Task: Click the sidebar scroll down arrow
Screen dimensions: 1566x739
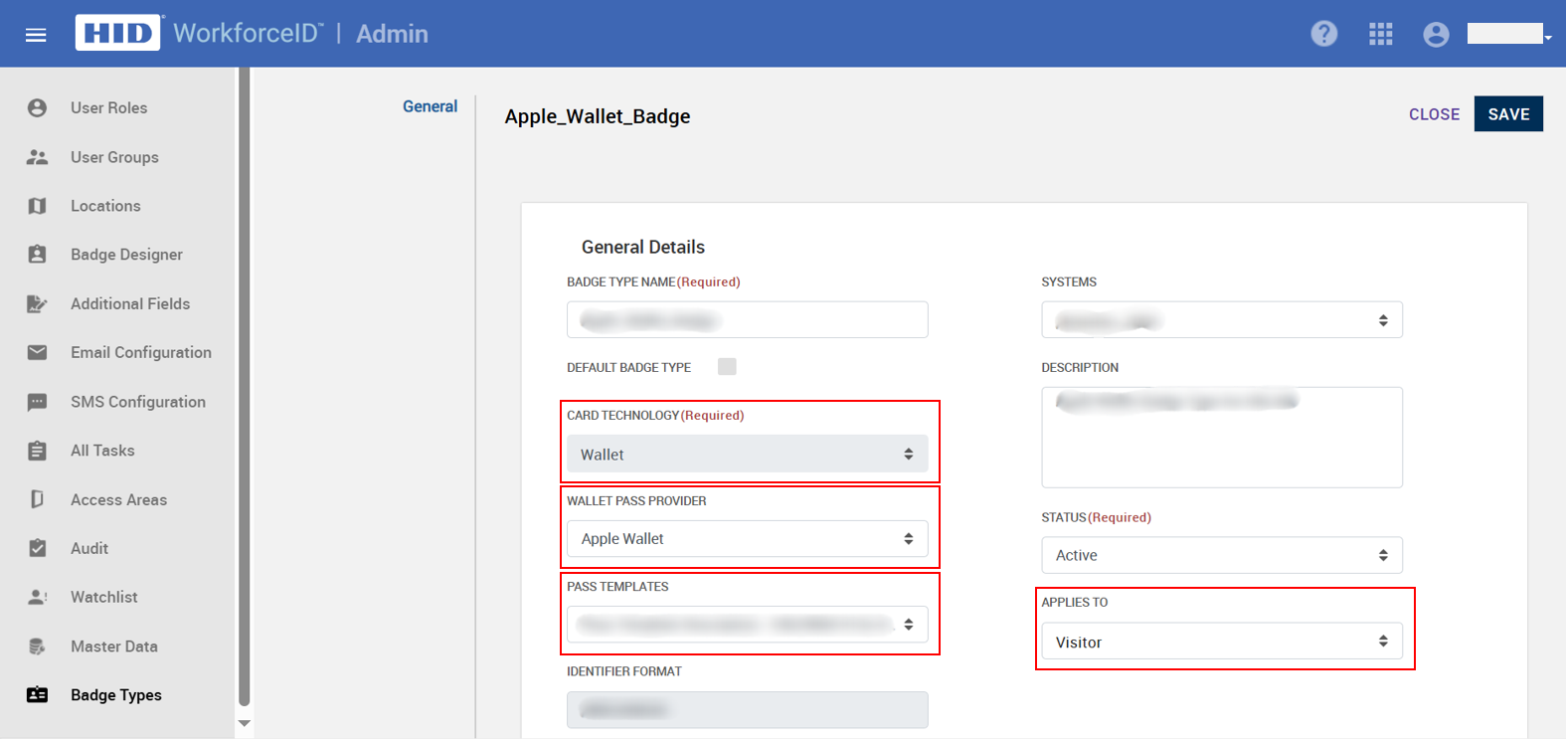Action: click(x=245, y=723)
